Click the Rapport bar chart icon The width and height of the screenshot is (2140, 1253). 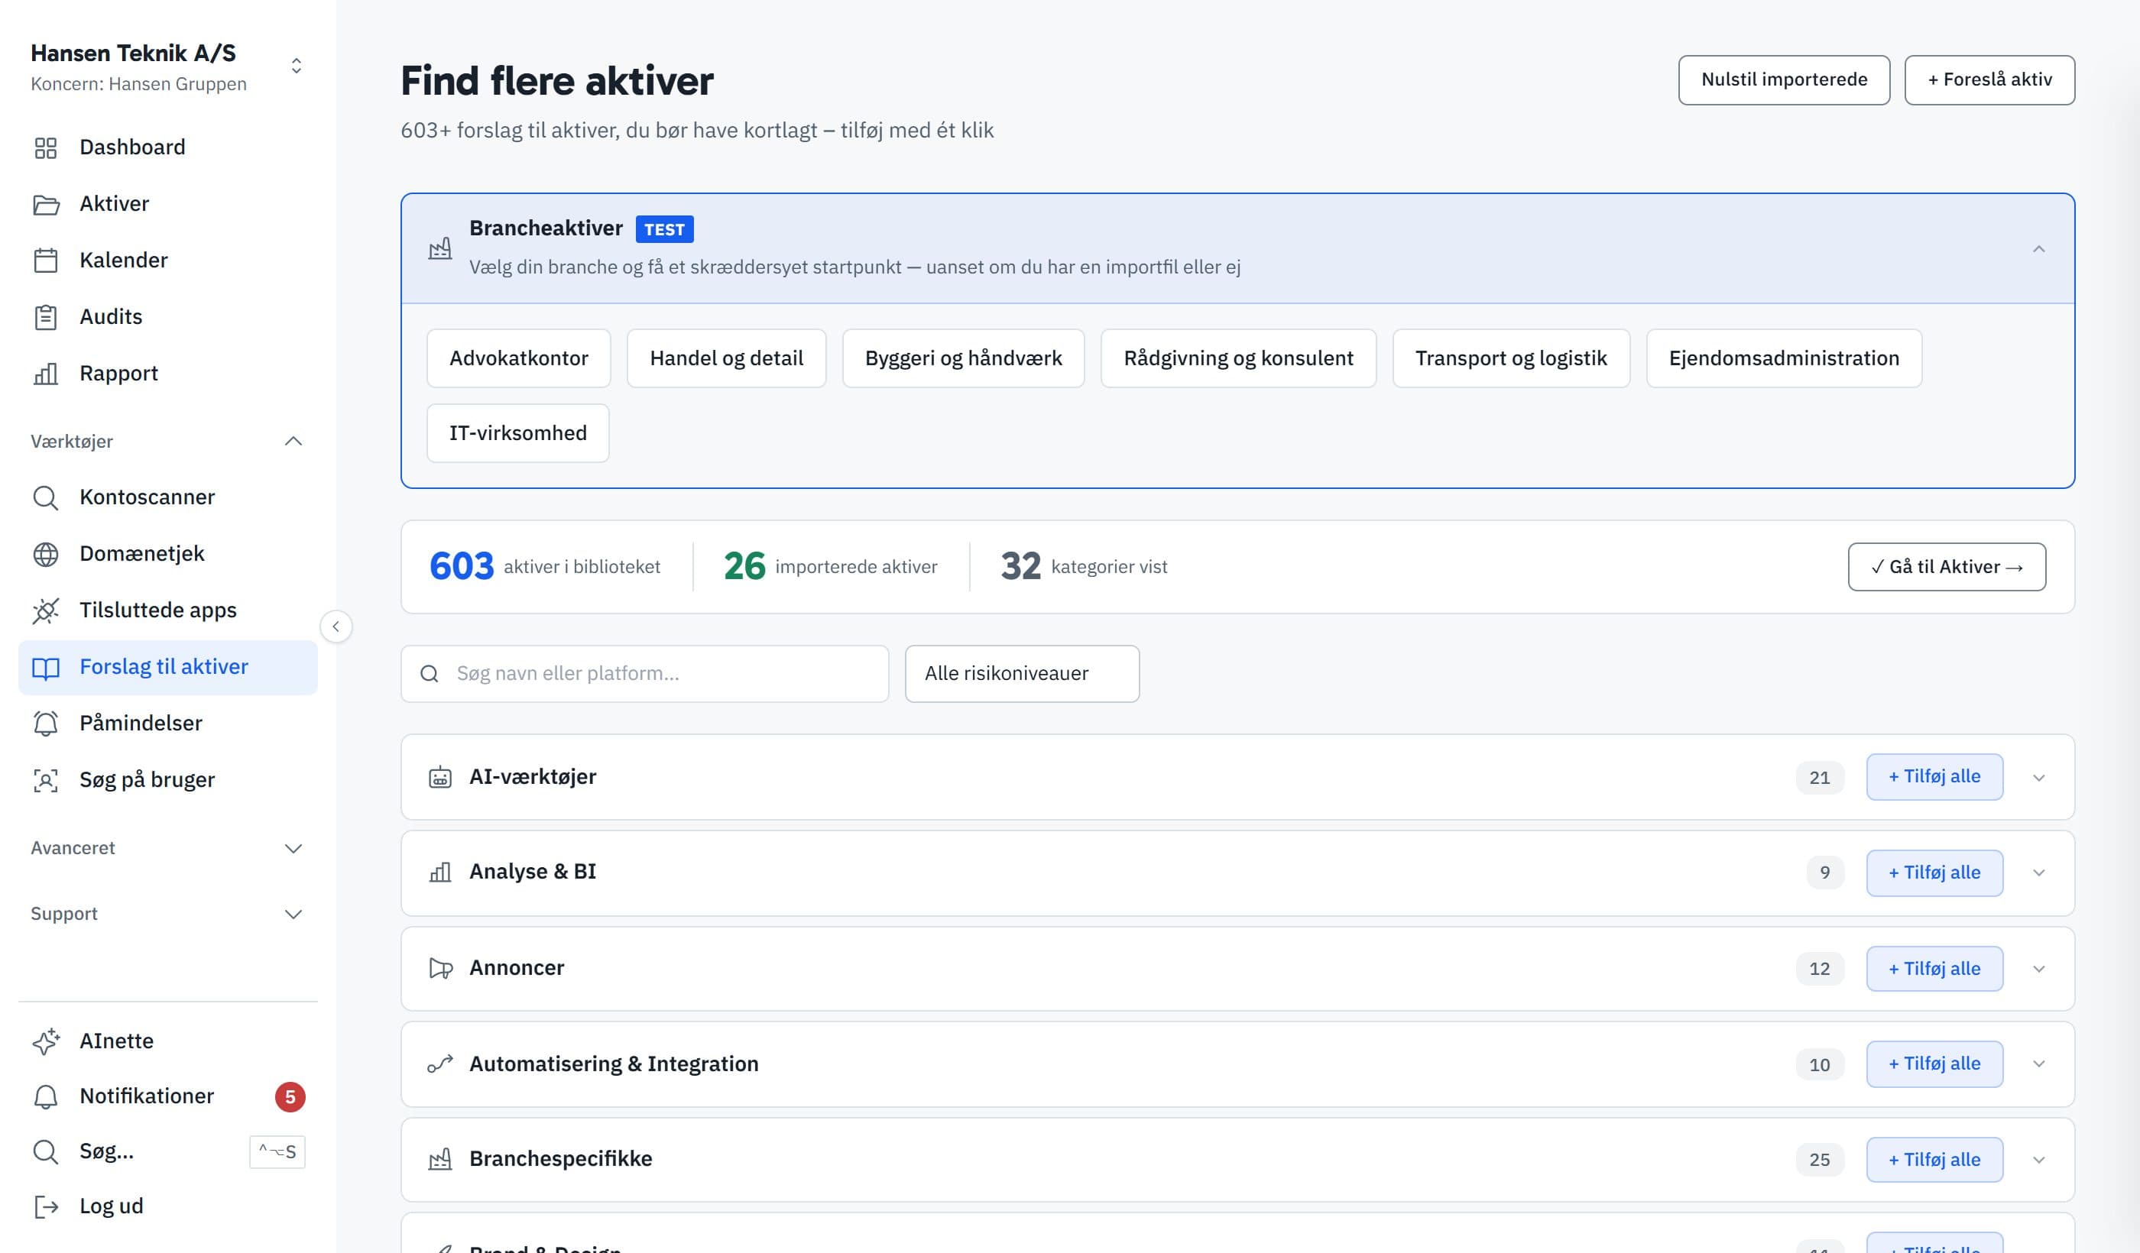tap(45, 374)
